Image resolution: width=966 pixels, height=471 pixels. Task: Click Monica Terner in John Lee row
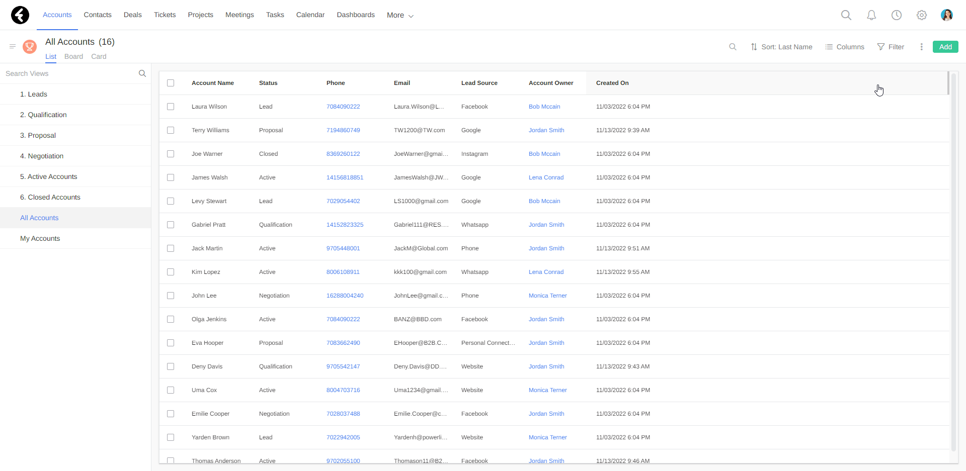point(547,296)
